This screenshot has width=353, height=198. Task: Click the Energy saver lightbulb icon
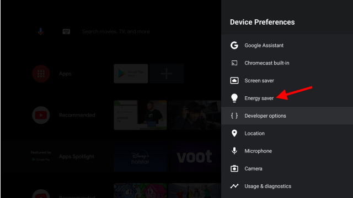click(x=234, y=98)
